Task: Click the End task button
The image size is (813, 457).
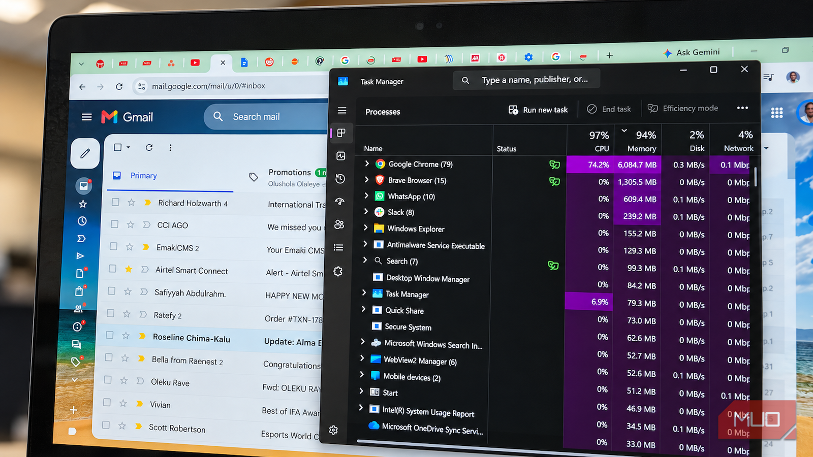Action: (x=609, y=109)
